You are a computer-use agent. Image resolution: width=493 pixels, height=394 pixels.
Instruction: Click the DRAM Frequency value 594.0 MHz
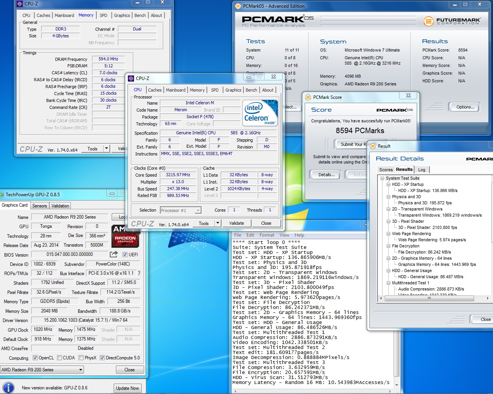coord(108,59)
